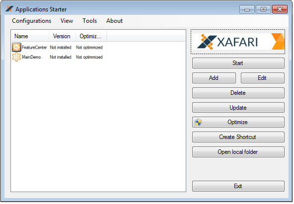Click the Applications Starter title bar icon

9,9
